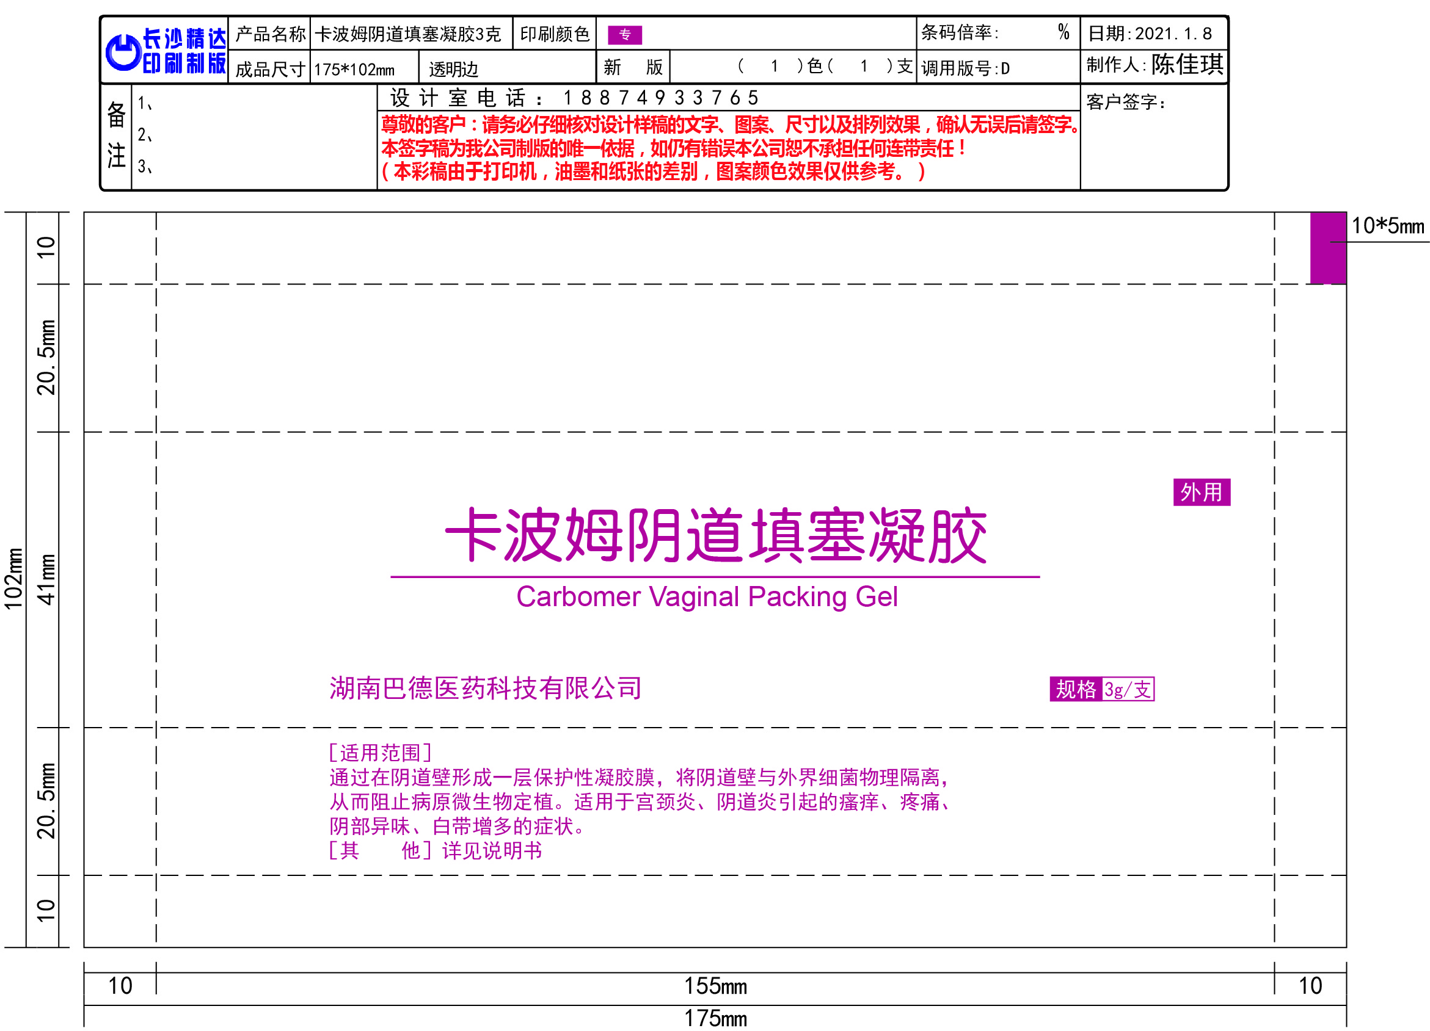This screenshot has height=1031, width=1430.
Task: Click the purple 外用 badge
Action: [x=1201, y=492]
